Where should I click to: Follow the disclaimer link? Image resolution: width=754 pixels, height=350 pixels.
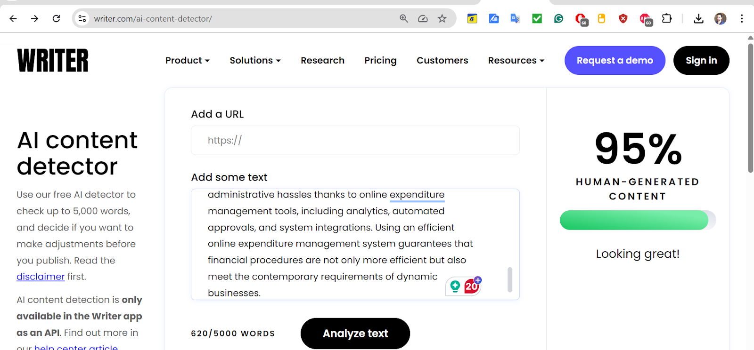coord(41,277)
